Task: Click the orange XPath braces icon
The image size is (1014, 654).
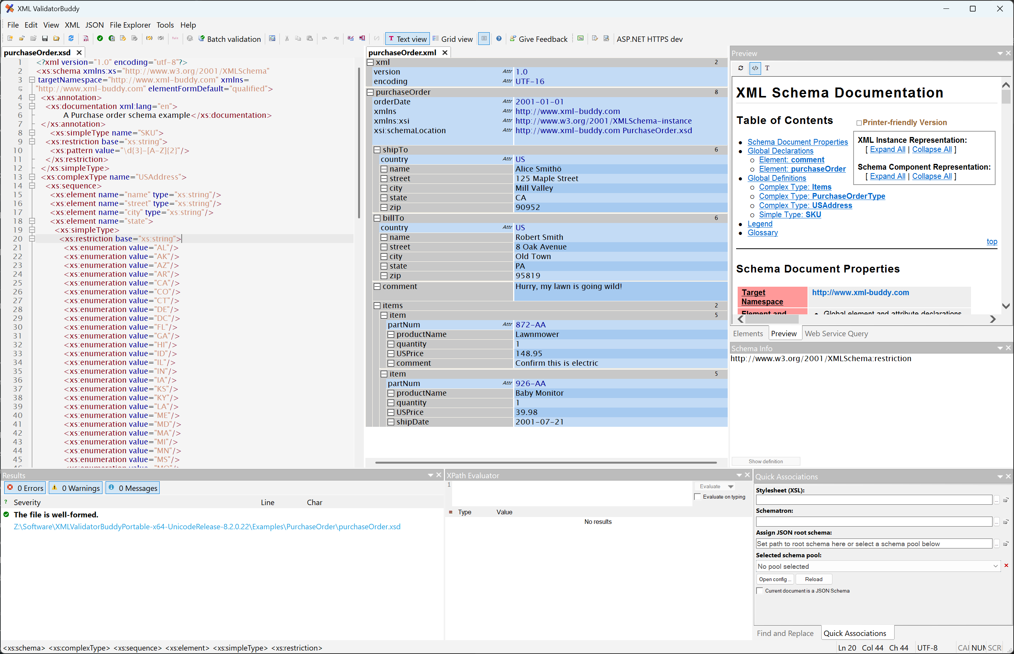Action: click(149, 39)
